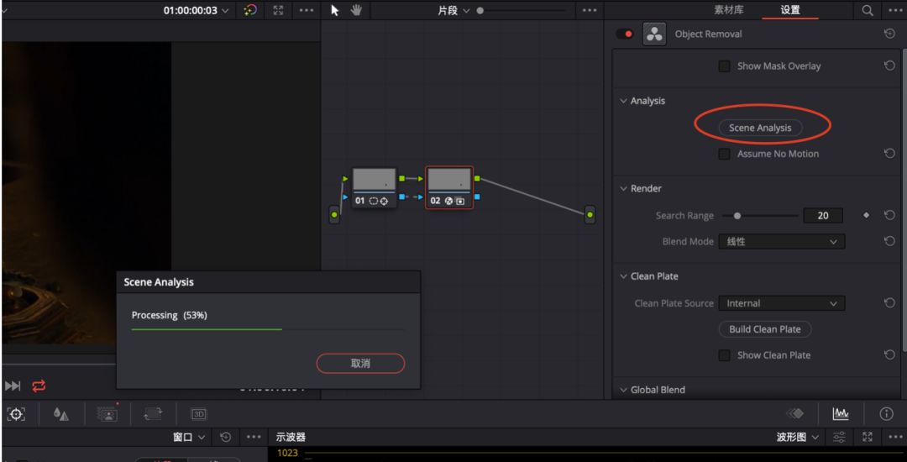The image size is (907, 462).
Task: Collapse the Render section
Action: pyautogui.click(x=623, y=188)
